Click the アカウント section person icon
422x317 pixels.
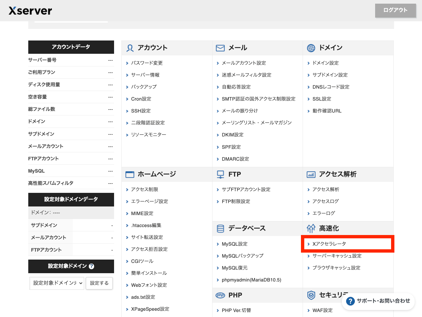point(130,48)
